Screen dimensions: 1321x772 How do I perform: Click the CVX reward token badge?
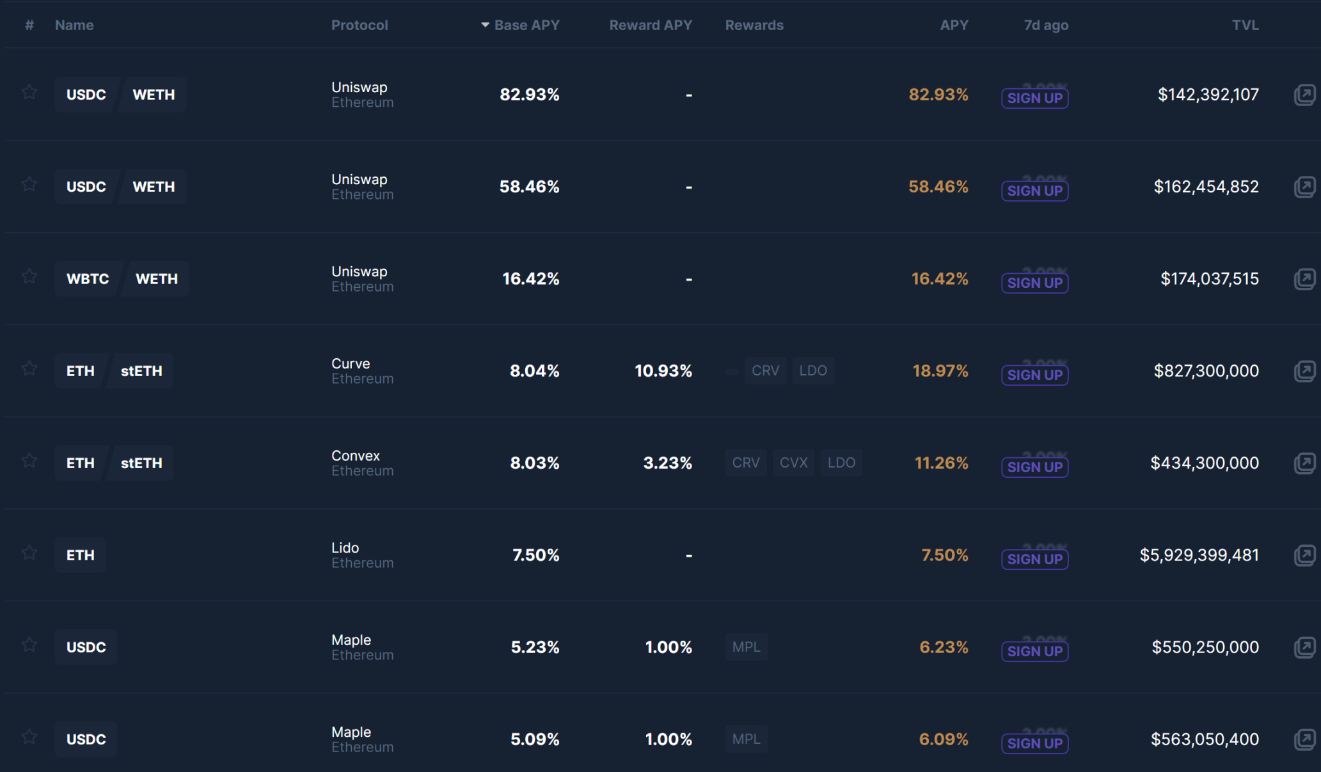tap(793, 462)
